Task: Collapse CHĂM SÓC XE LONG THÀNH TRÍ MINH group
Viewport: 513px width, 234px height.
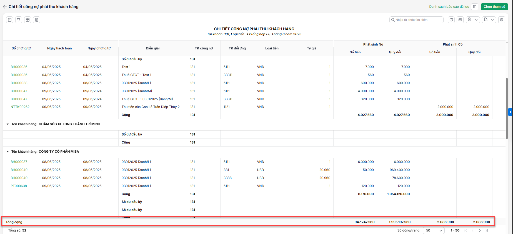Action: pos(7,124)
